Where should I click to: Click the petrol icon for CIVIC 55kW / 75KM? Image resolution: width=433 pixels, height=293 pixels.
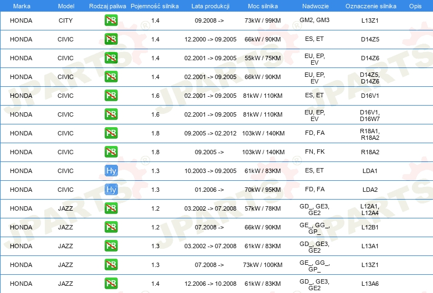[111, 58]
